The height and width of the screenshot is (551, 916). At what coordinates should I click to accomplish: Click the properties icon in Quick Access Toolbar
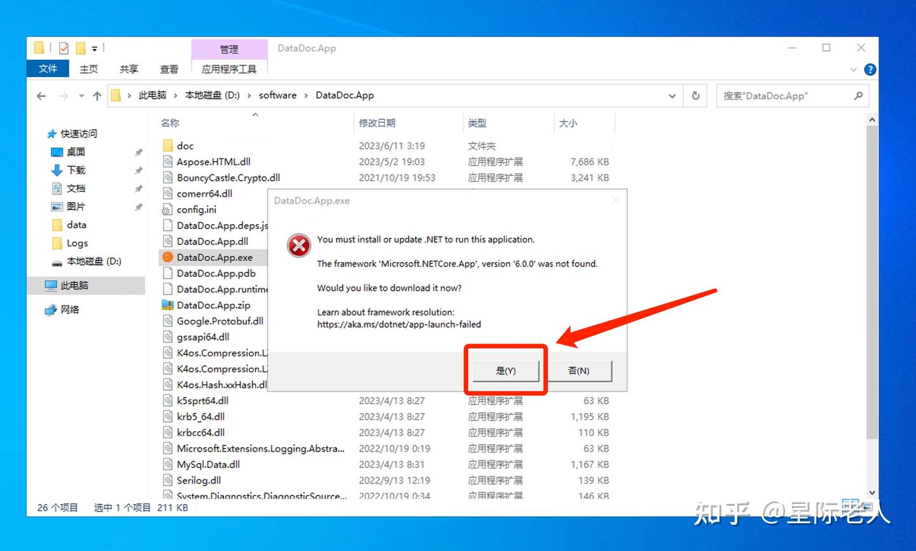[64, 48]
